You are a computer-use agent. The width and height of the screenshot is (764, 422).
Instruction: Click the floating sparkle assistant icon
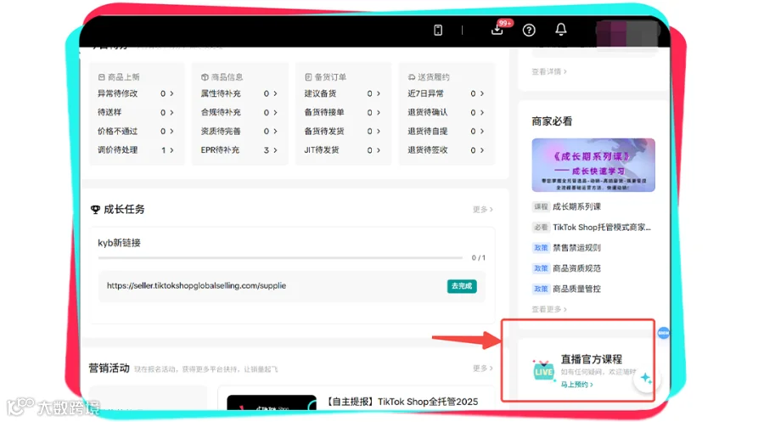click(x=646, y=378)
